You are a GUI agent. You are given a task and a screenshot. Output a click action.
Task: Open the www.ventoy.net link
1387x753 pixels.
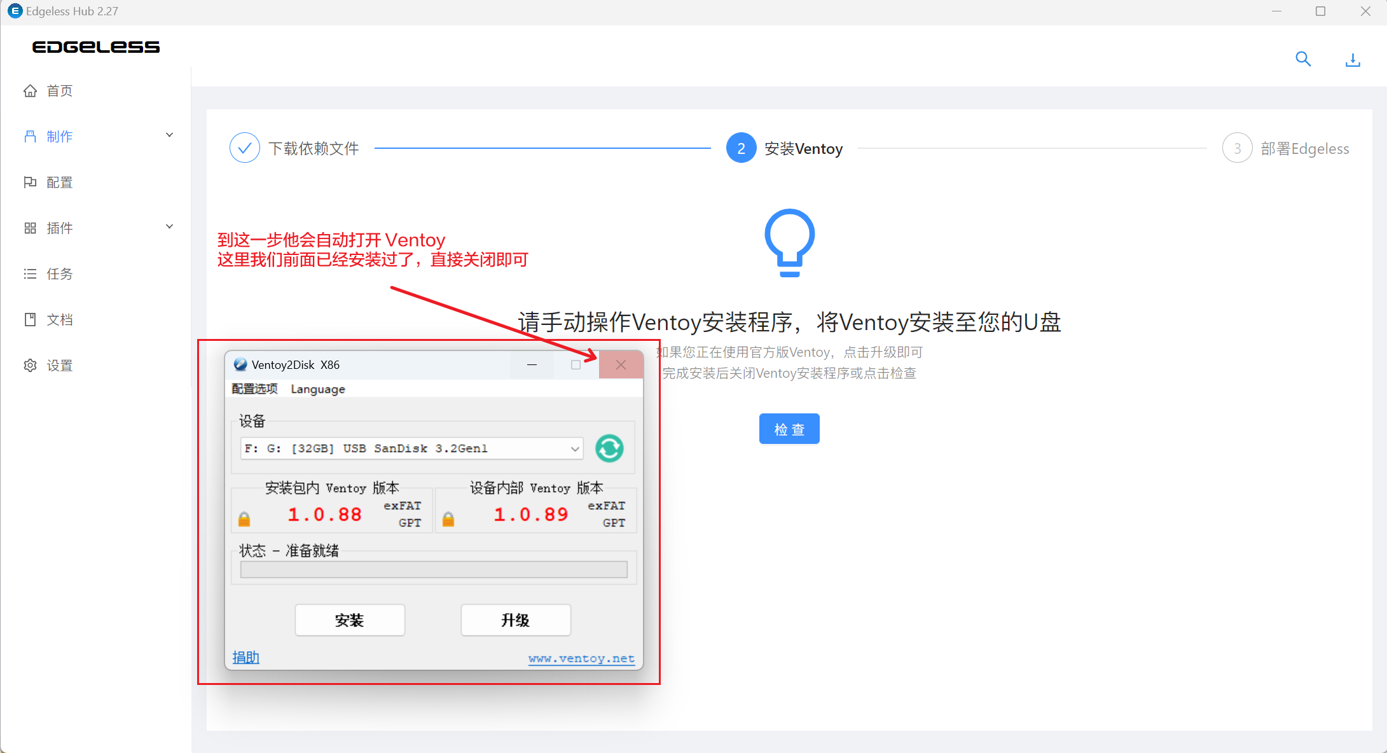[x=581, y=658]
